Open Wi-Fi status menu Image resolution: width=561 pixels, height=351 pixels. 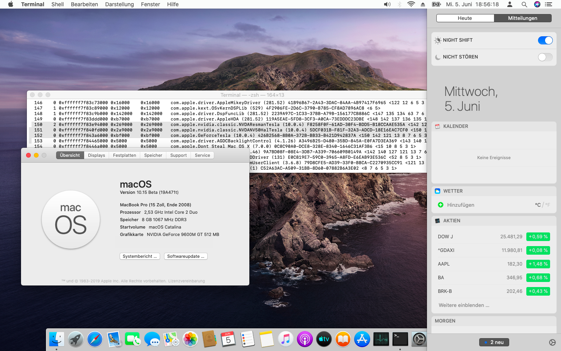tap(411, 4)
